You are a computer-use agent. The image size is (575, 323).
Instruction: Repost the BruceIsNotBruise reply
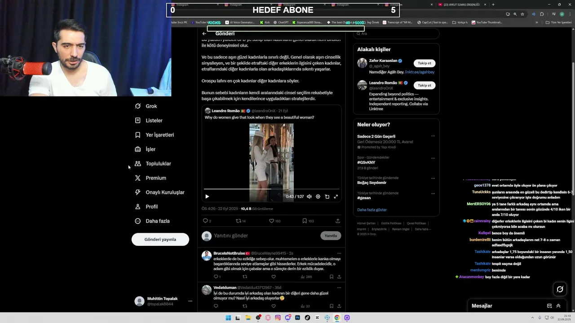(245, 277)
